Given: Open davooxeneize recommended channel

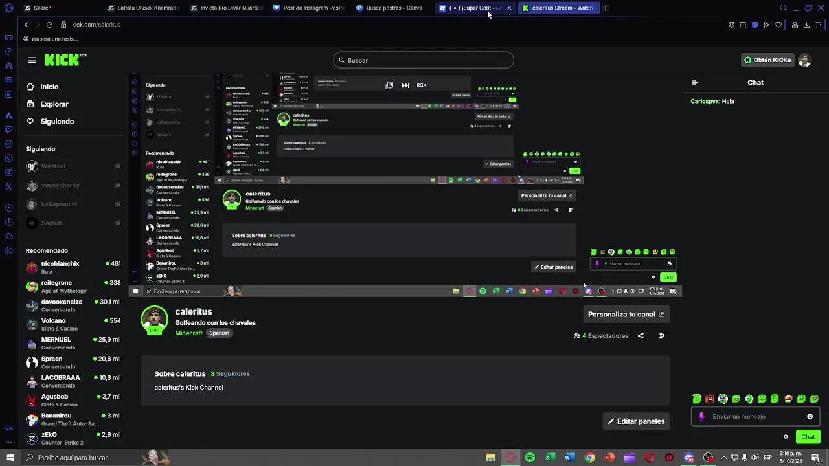Looking at the screenshot, I should click(73, 305).
